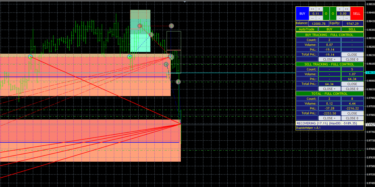The height and width of the screenshot is (187, 375).
Task: Increase sell lot with single + button
Action: [340, 9]
